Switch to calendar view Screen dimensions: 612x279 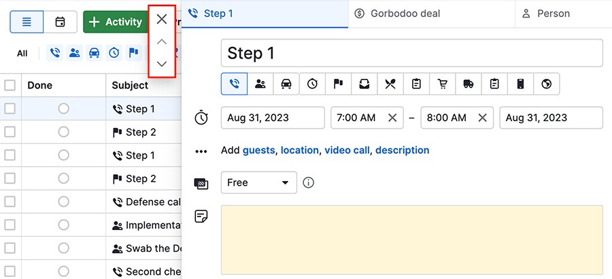(x=60, y=22)
